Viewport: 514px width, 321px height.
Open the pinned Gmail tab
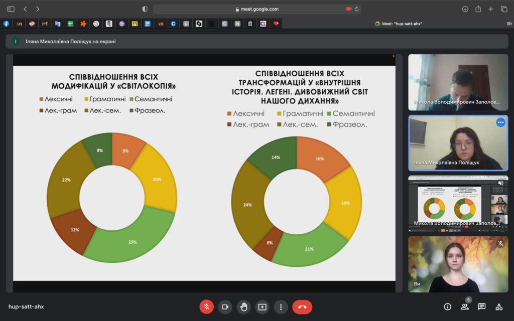[x=45, y=24]
